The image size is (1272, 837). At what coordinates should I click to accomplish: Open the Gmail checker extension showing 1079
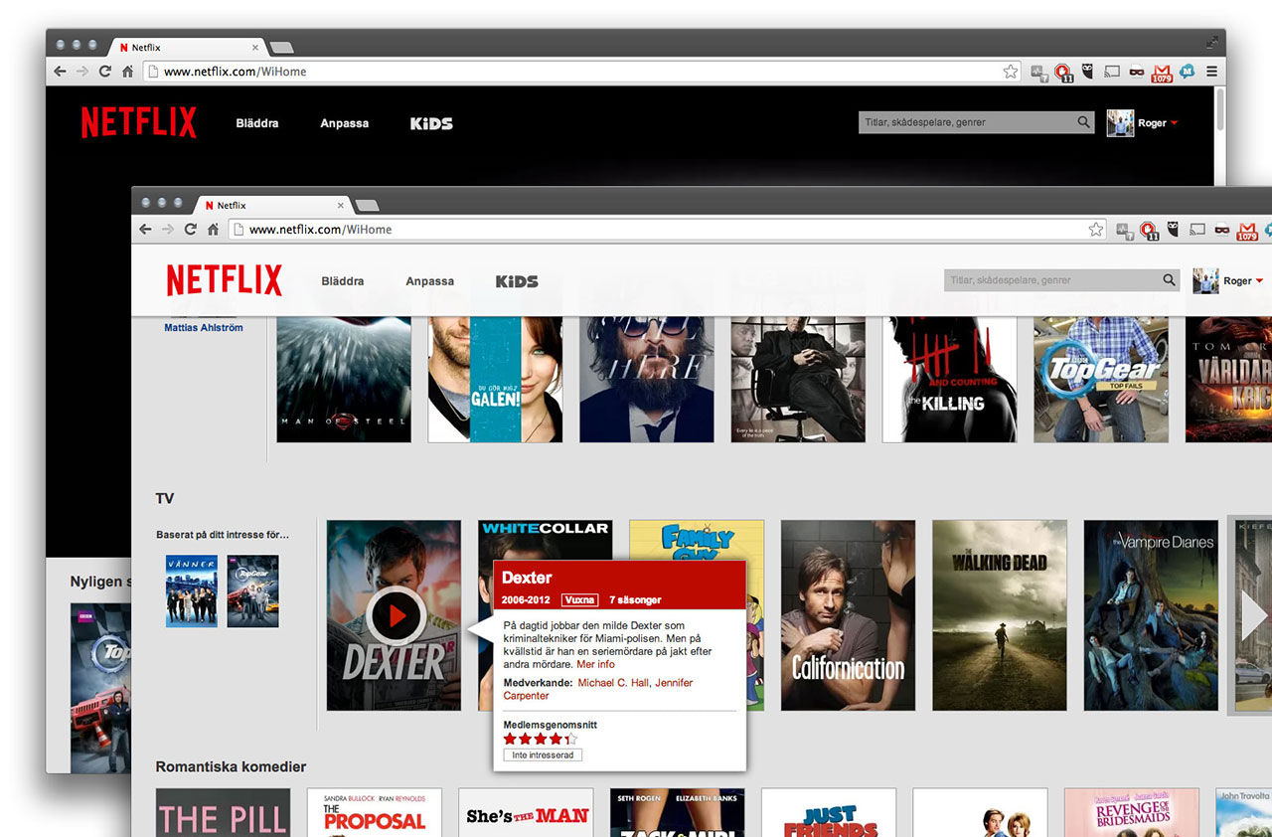coord(1247,230)
